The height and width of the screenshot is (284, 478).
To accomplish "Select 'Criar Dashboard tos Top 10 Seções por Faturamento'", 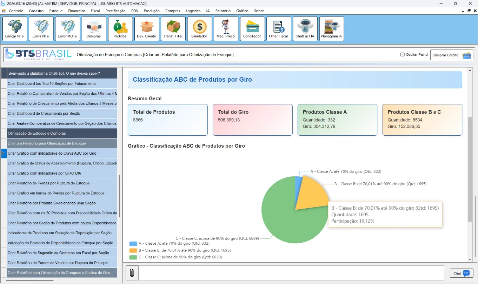I will [x=62, y=83].
